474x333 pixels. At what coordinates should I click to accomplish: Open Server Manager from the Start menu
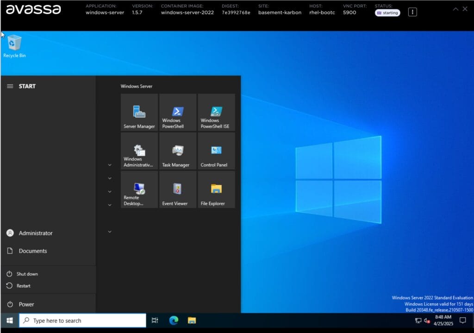(139, 112)
